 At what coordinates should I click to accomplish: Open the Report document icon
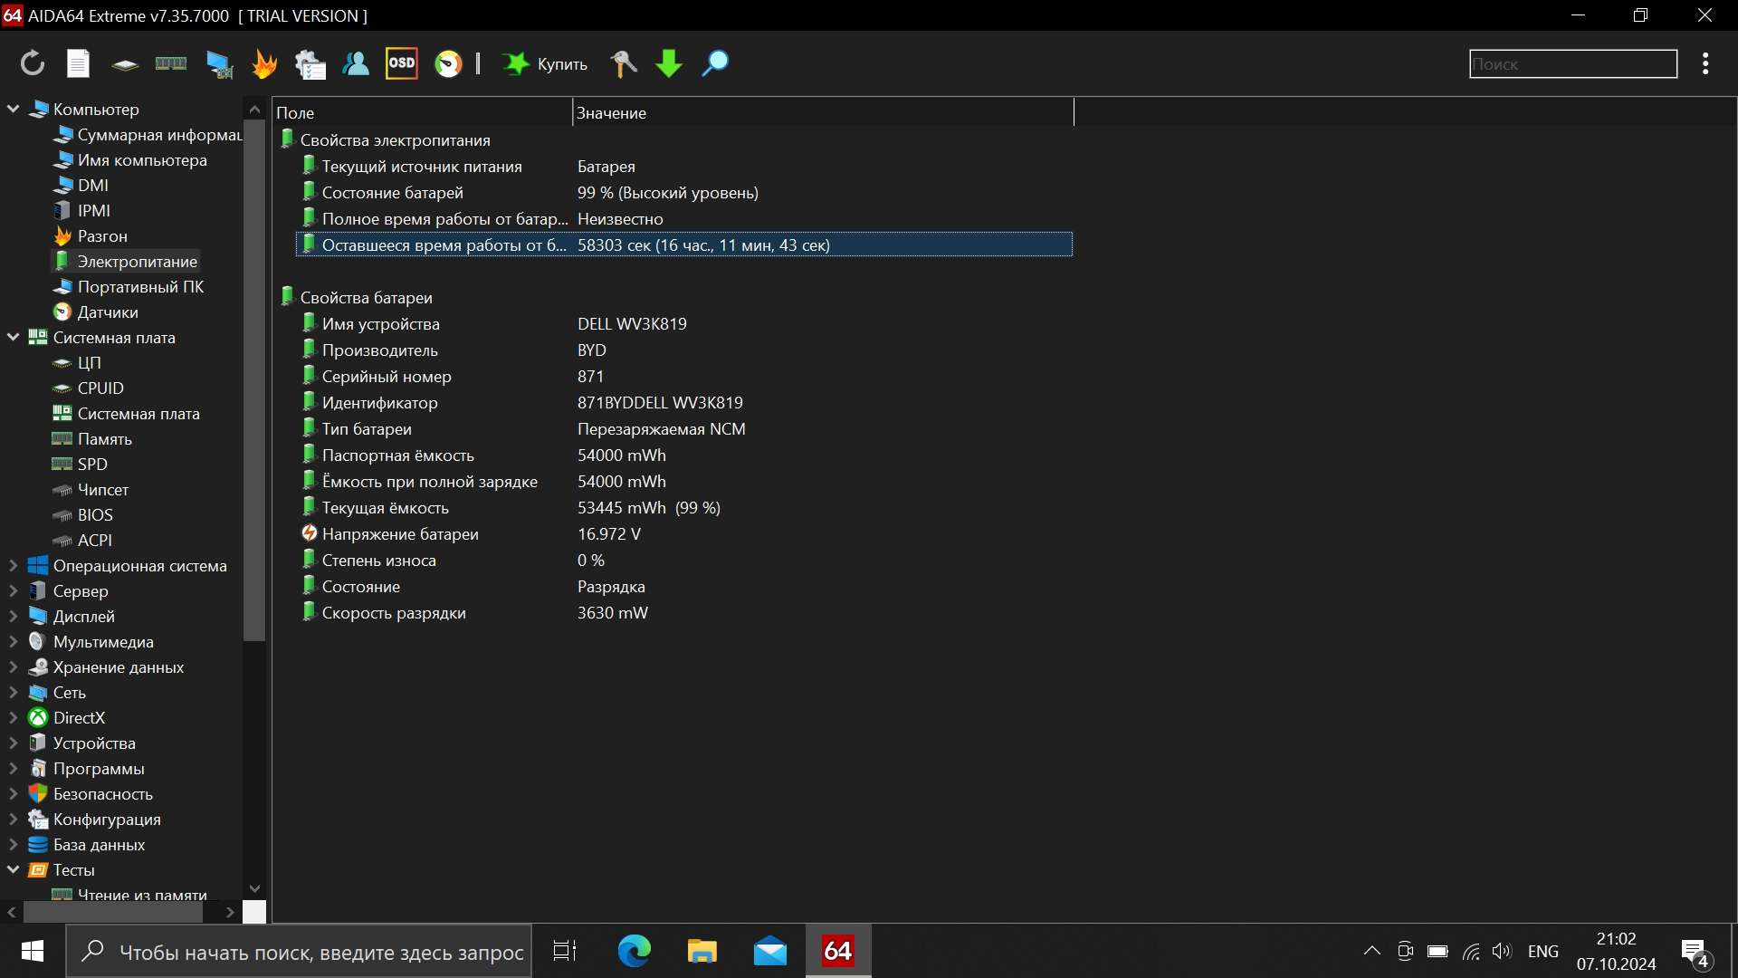79,63
